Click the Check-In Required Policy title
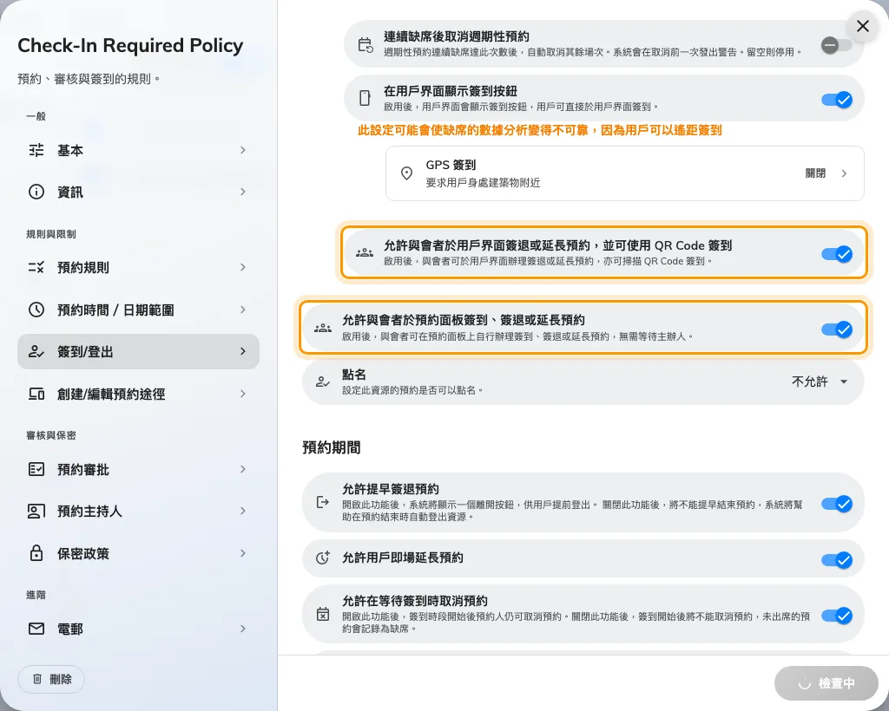Image resolution: width=889 pixels, height=711 pixels. [x=130, y=45]
